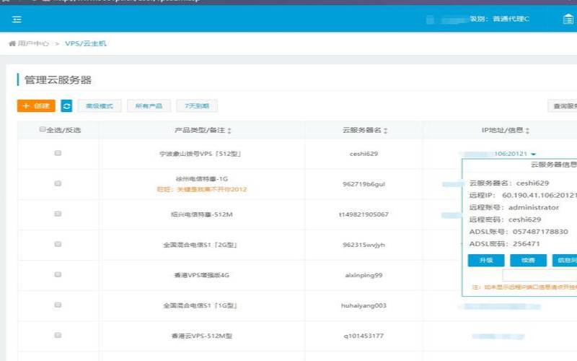Click ADSL account 057487178830 in popup
Viewport: 577px width, 361px height.
pyautogui.click(x=540, y=232)
